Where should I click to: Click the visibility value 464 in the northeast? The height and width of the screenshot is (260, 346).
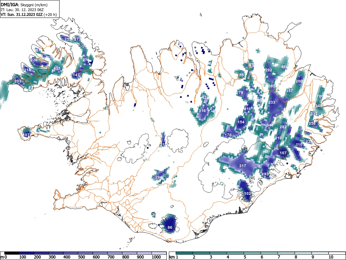point(284,67)
